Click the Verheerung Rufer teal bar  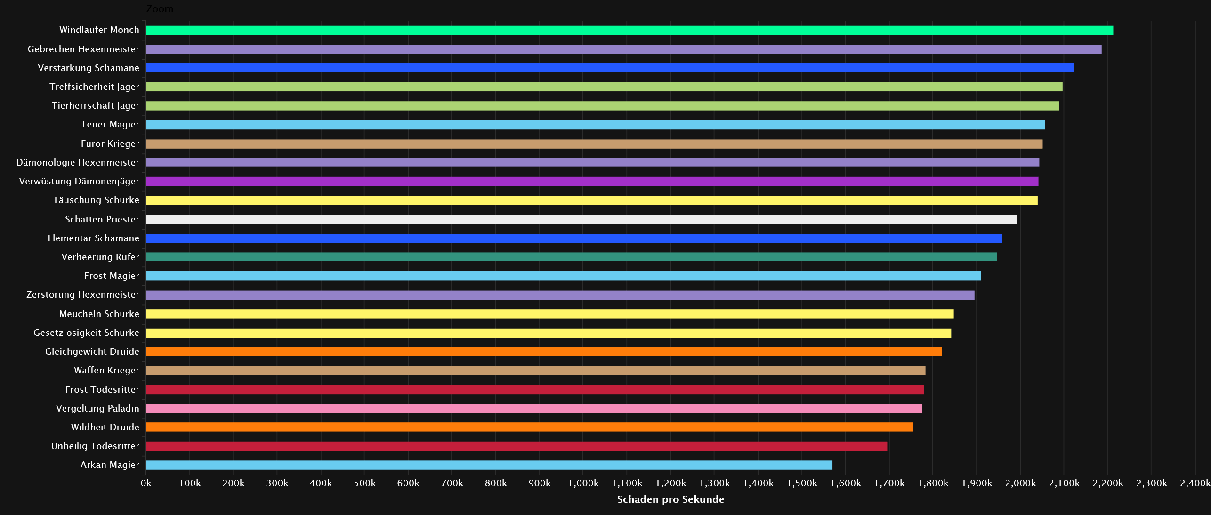572,257
